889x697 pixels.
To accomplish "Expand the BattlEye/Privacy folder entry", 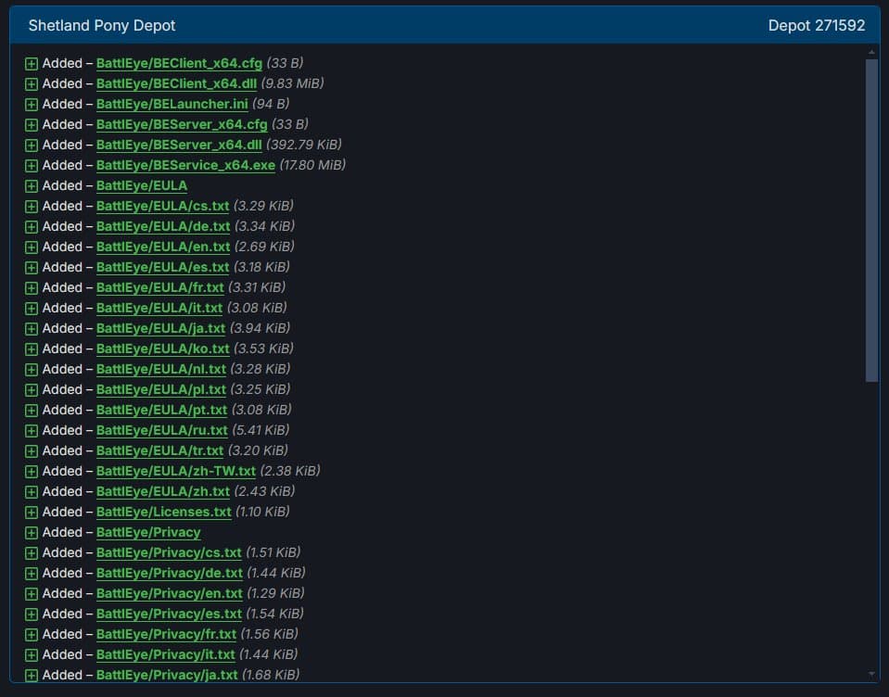I will [32, 533].
